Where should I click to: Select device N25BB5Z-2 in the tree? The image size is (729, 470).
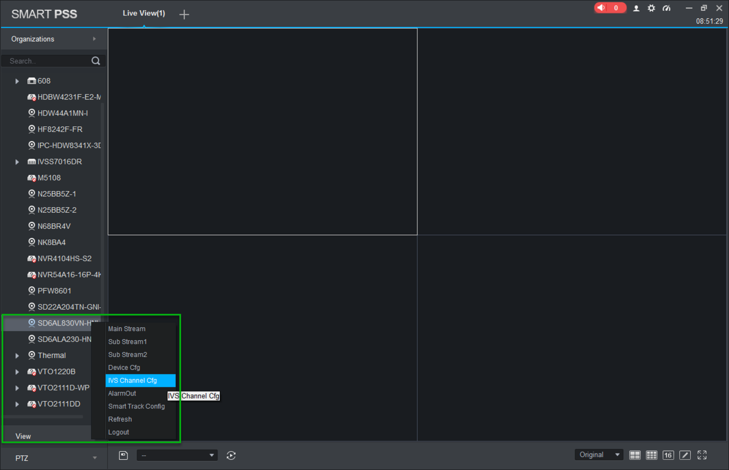tap(57, 210)
